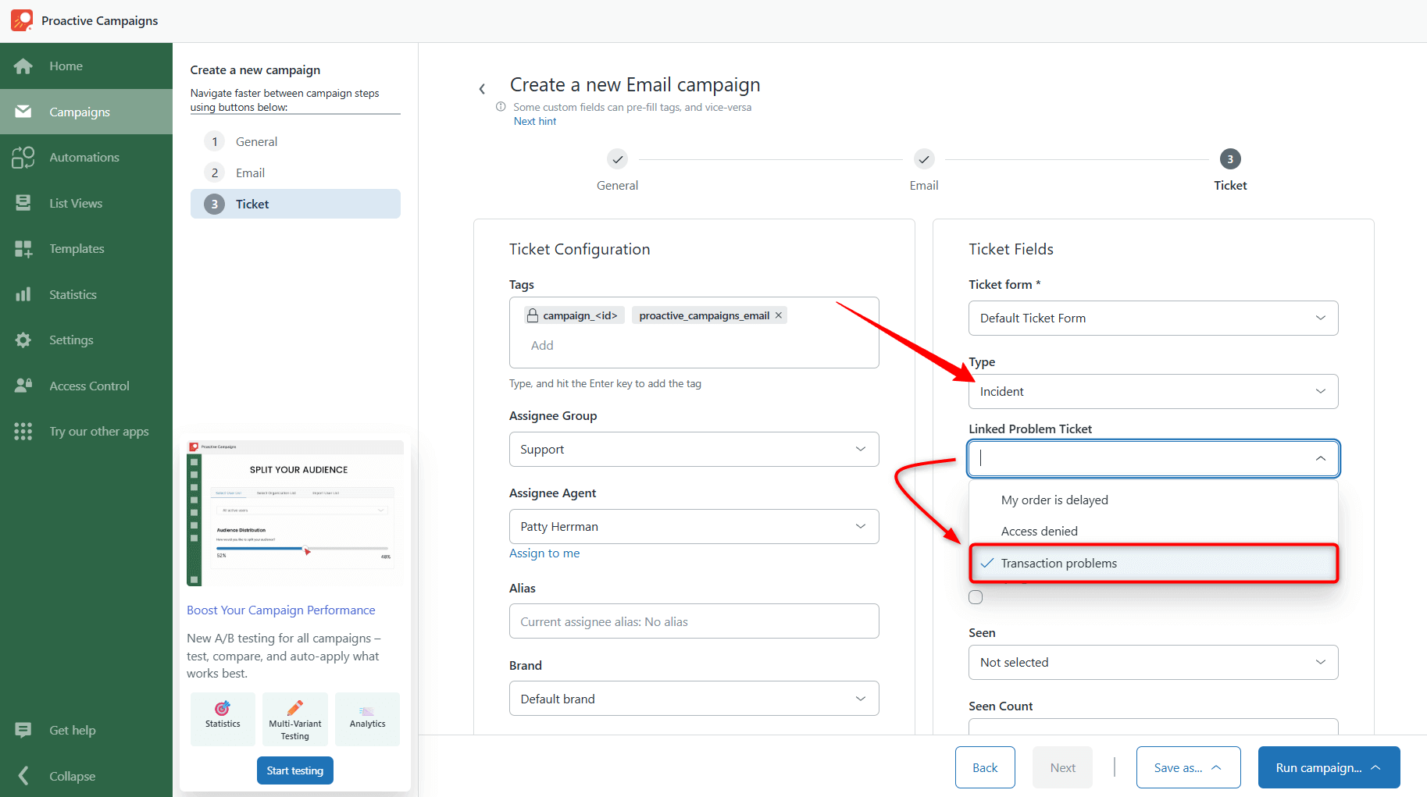Open the Campaigns section
The image size is (1427, 797).
click(x=78, y=112)
